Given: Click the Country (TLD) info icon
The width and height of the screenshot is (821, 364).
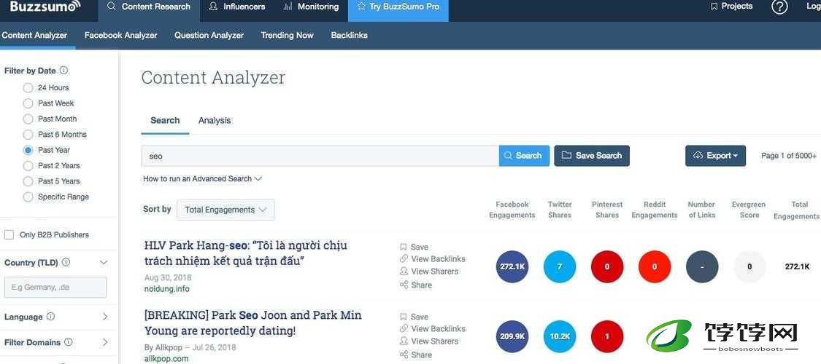Looking at the screenshot, I should coord(66,262).
